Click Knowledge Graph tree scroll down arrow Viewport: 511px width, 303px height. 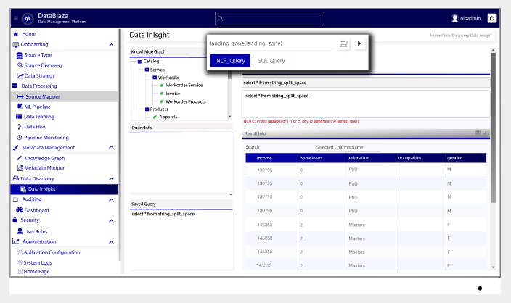pos(230,117)
